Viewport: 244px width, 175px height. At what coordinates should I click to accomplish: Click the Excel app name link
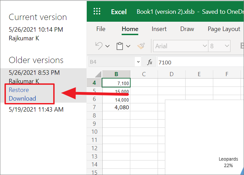119,12
